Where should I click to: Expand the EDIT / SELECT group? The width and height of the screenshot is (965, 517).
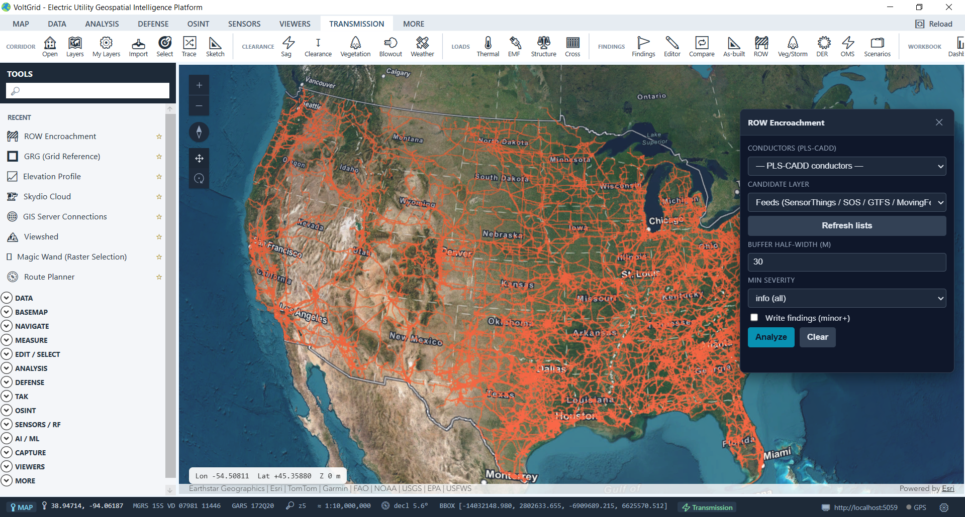[x=7, y=354]
